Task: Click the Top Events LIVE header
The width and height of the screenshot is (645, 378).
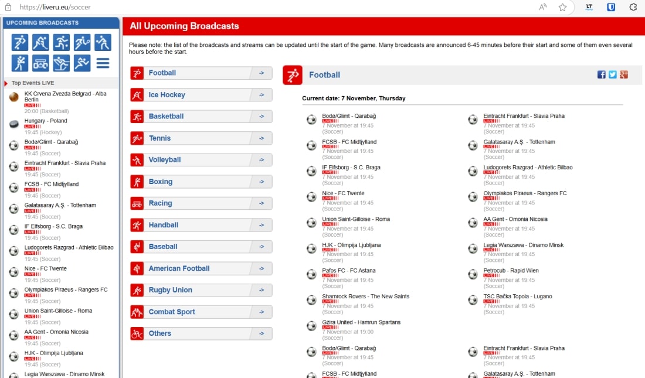Action: (x=33, y=83)
